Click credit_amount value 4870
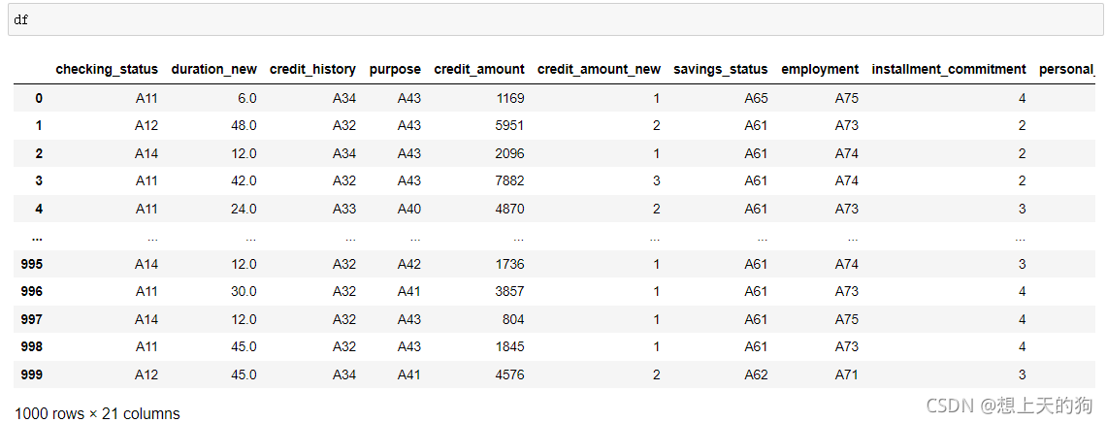This screenshot has width=1107, height=423. click(x=509, y=209)
